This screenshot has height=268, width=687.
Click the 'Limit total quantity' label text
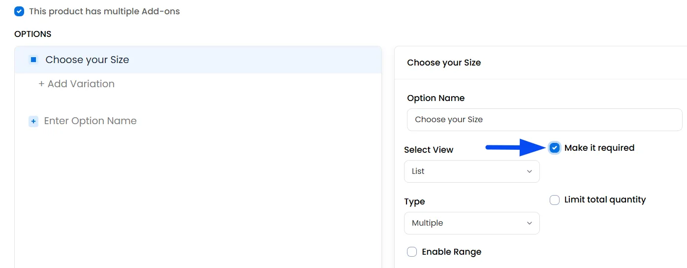pos(605,200)
